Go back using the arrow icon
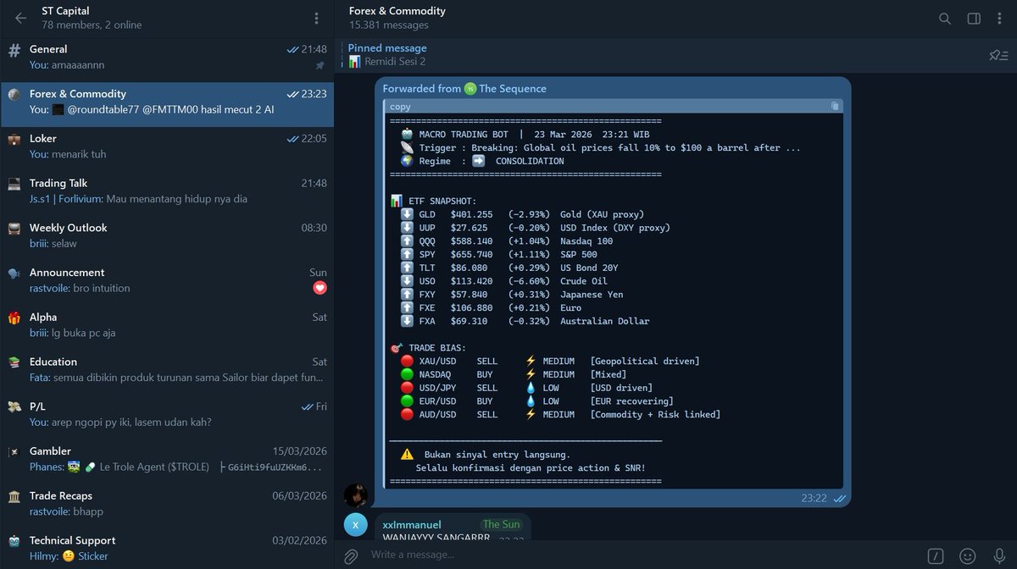 [x=20, y=18]
